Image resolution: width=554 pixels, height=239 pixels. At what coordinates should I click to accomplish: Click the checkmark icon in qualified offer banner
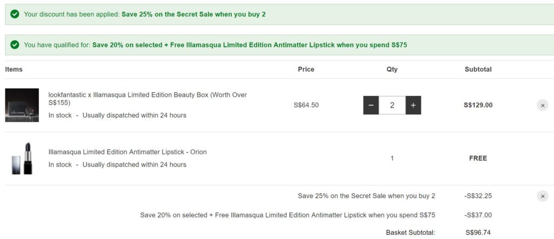click(15, 45)
